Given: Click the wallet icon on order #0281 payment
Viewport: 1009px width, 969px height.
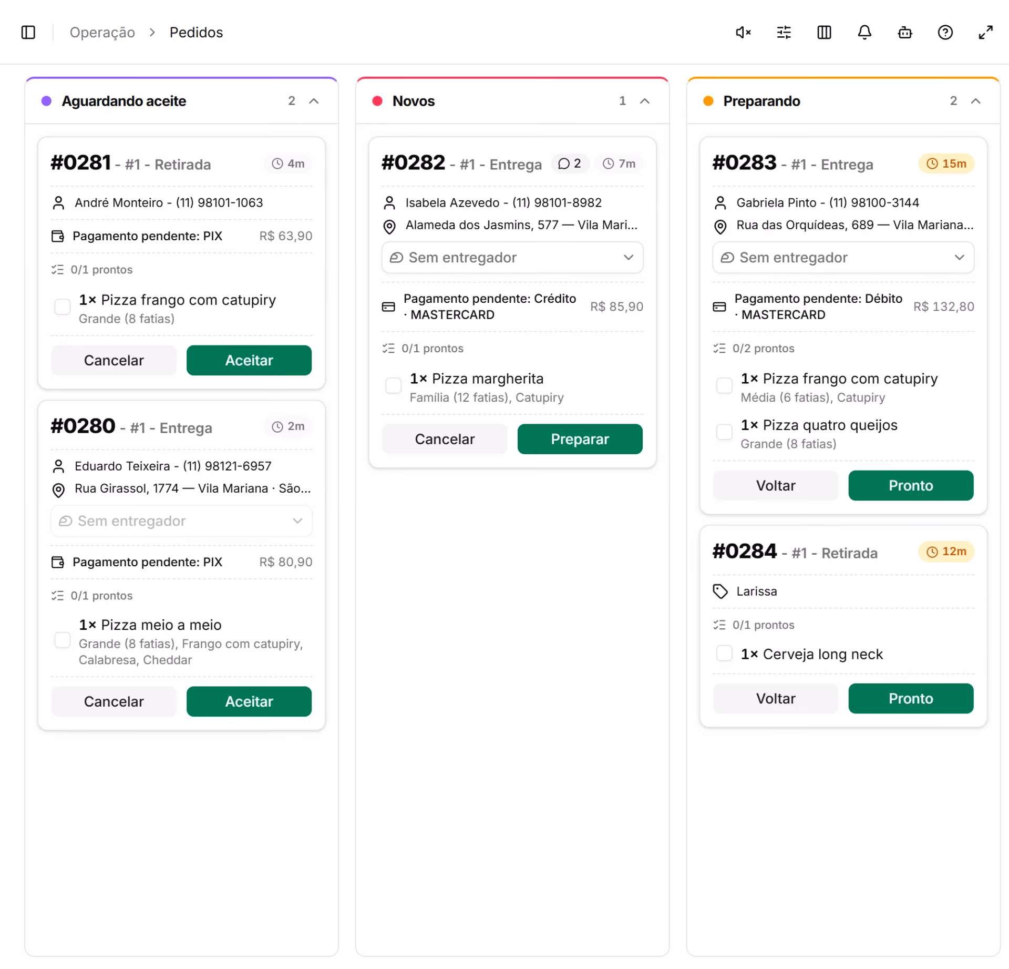Looking at the screenshot, I should coord(58,236).
